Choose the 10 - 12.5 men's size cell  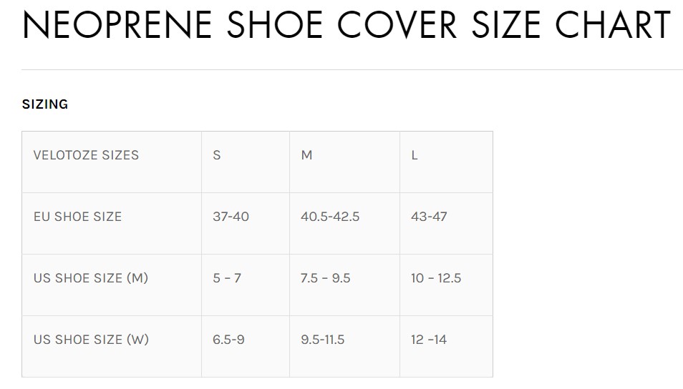click(436, 278)
